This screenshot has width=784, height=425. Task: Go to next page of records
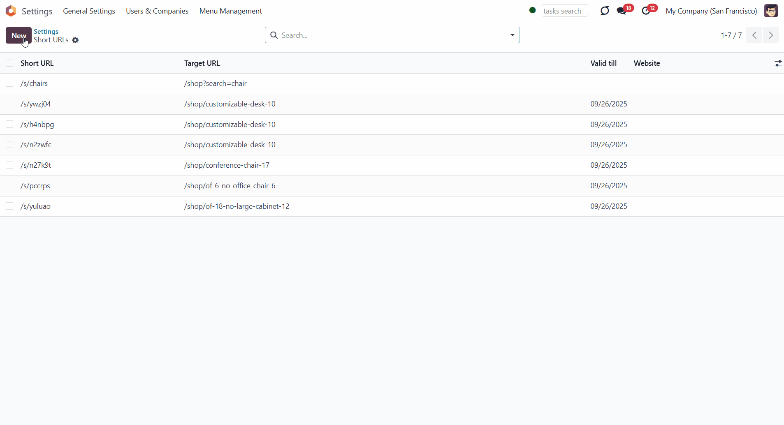pos(771,35)
